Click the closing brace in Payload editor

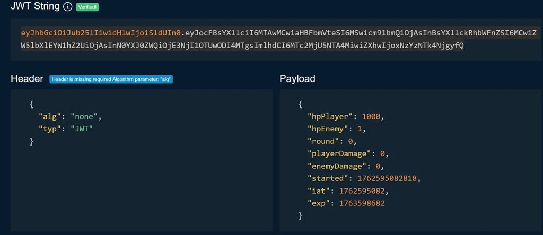301,216
